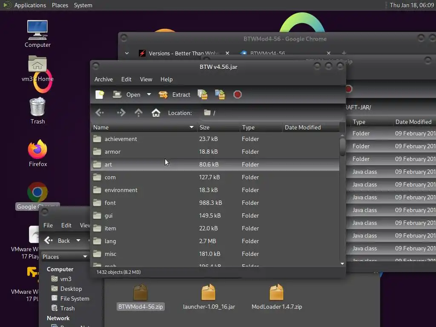Open the Edit menu in file manager
Viewport: 436px width, 327px height.
click(x=66, y=225)
